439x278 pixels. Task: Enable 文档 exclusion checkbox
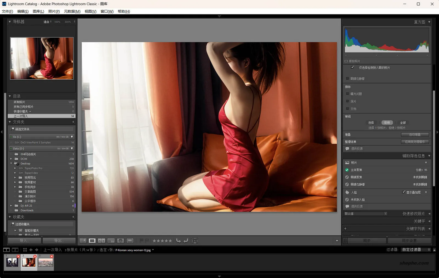click(x=347, y=109)
